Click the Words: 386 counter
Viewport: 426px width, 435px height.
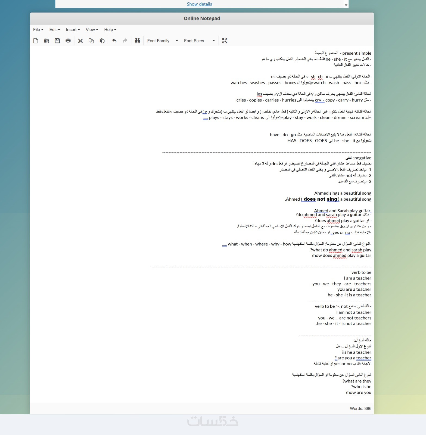(x=360, y=408)
